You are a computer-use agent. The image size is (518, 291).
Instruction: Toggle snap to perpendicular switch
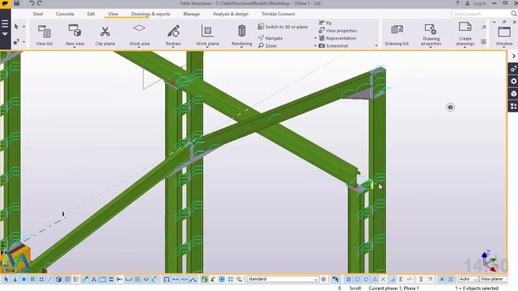pyautogui.click(x=392, y=279)
